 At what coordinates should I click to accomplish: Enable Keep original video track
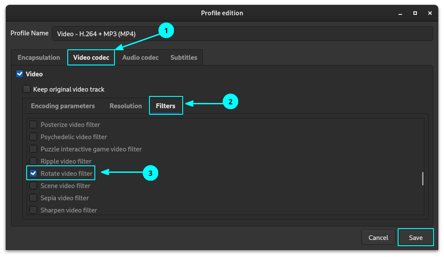pyautogui.click(x=27, y=89)
